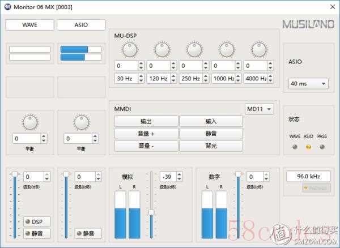Click the digital 数字 level fader handle
The image size is (340, 248).
[x=238, y=174]
